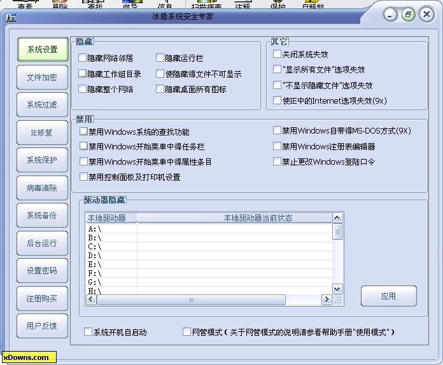Image resolution: width=443 pixels, height=365 pixels.
Task: Select drive A:\ row
Action: (x=209, y=229)
